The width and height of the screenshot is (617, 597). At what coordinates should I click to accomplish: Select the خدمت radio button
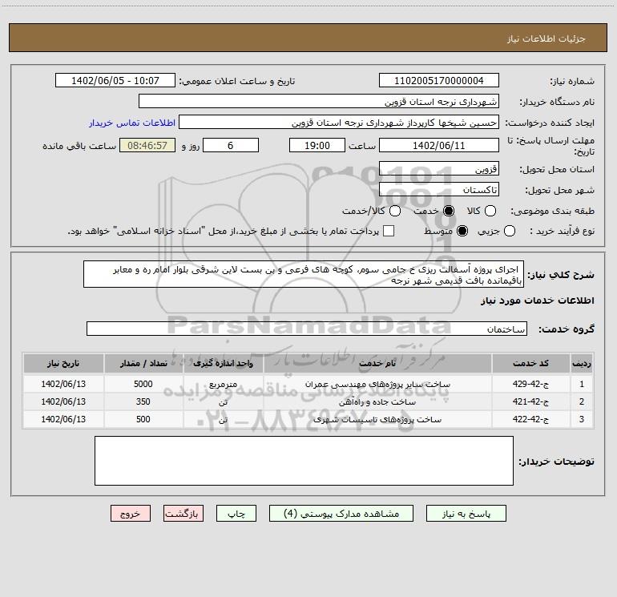(x=449, y=211)
